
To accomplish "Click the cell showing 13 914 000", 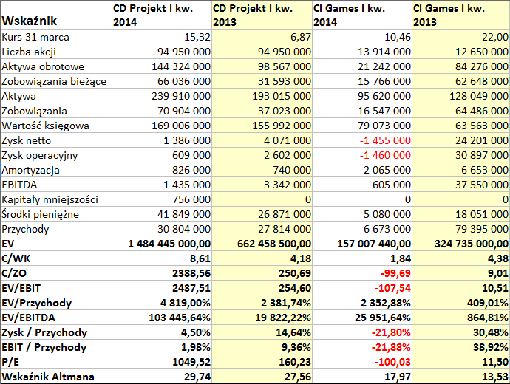I will [362, 52].
